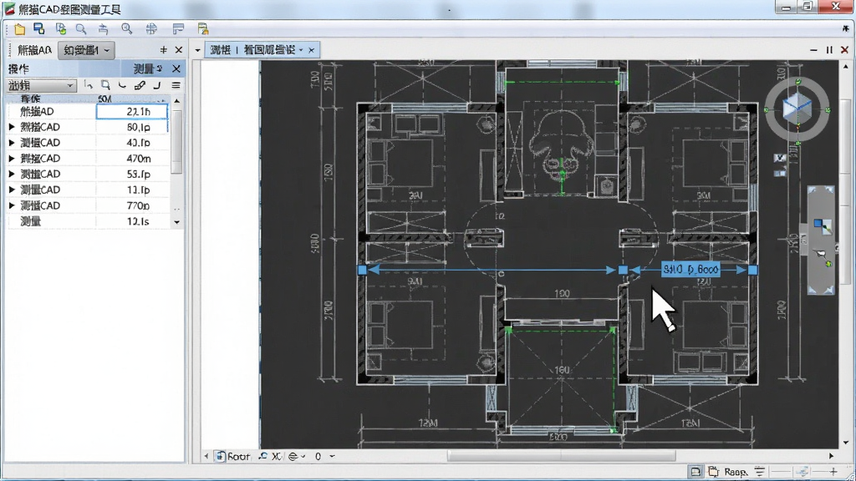Click the horizontal scrollbar thumb under drawing

click(561, 456)
